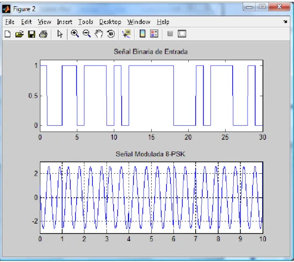Image resolution: width=294 pixels, height=262 pixels.
Task: Open the Window menu
Action: pyautogui.click(x=139, y=22)
